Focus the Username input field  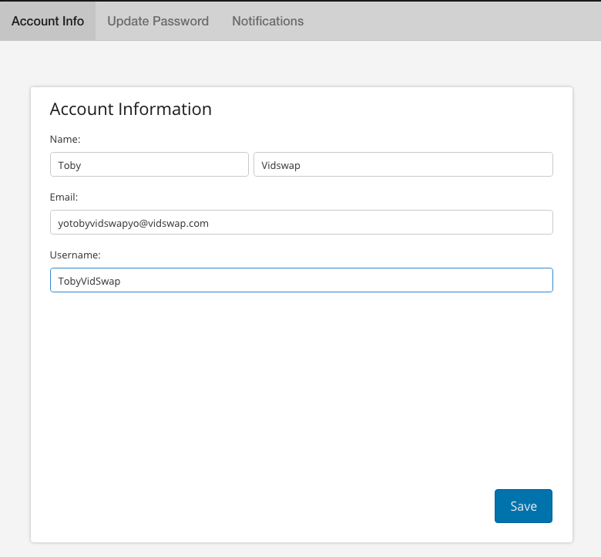point(301,280)
